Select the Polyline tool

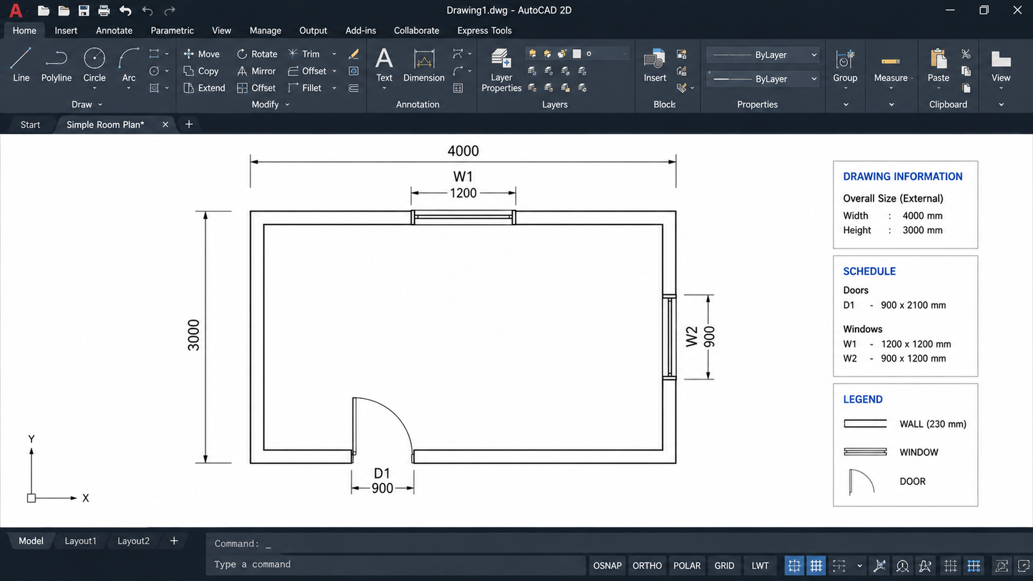[x=56, y=65]
